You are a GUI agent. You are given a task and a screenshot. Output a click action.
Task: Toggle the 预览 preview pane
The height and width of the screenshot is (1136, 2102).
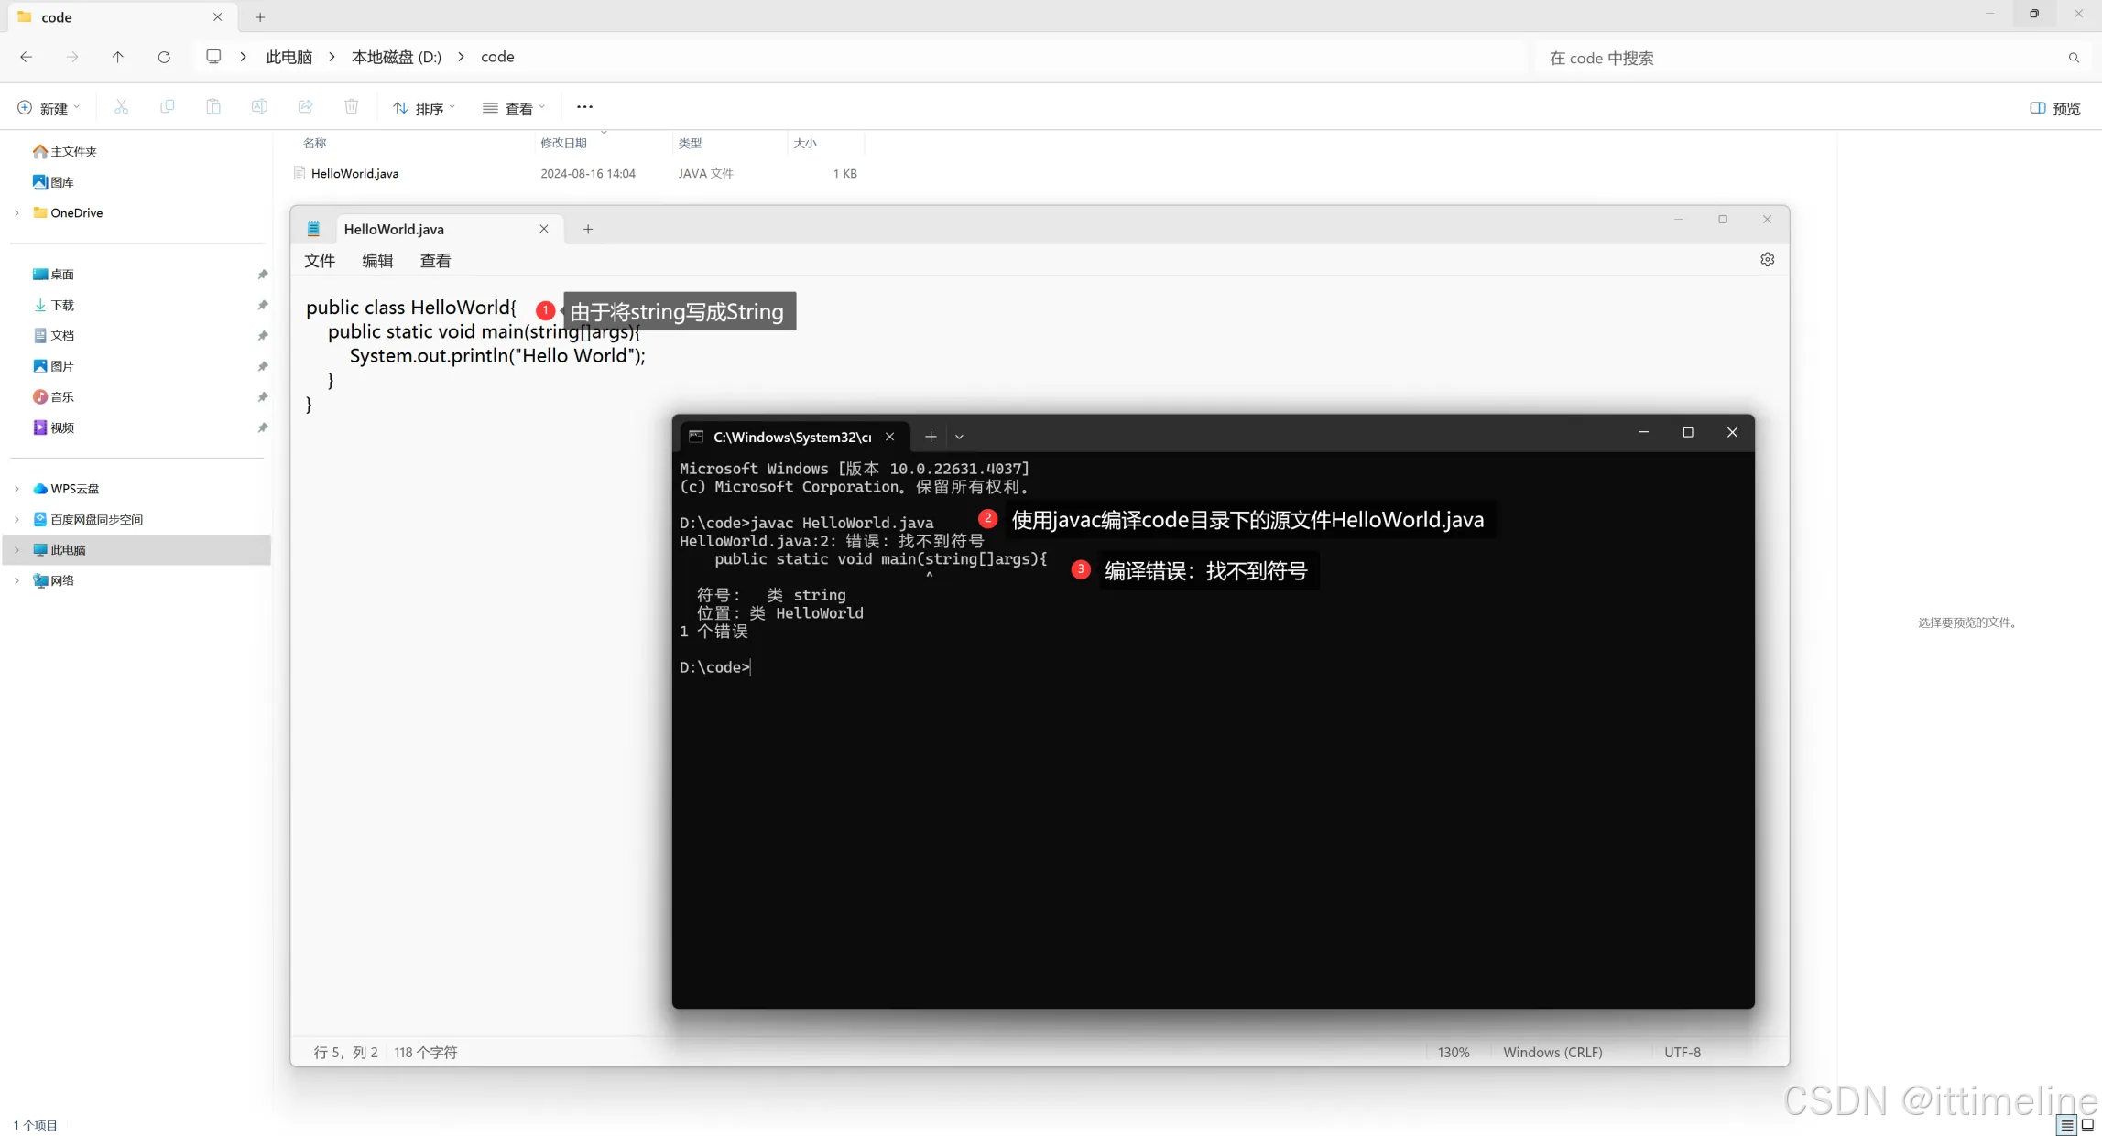2055,108
